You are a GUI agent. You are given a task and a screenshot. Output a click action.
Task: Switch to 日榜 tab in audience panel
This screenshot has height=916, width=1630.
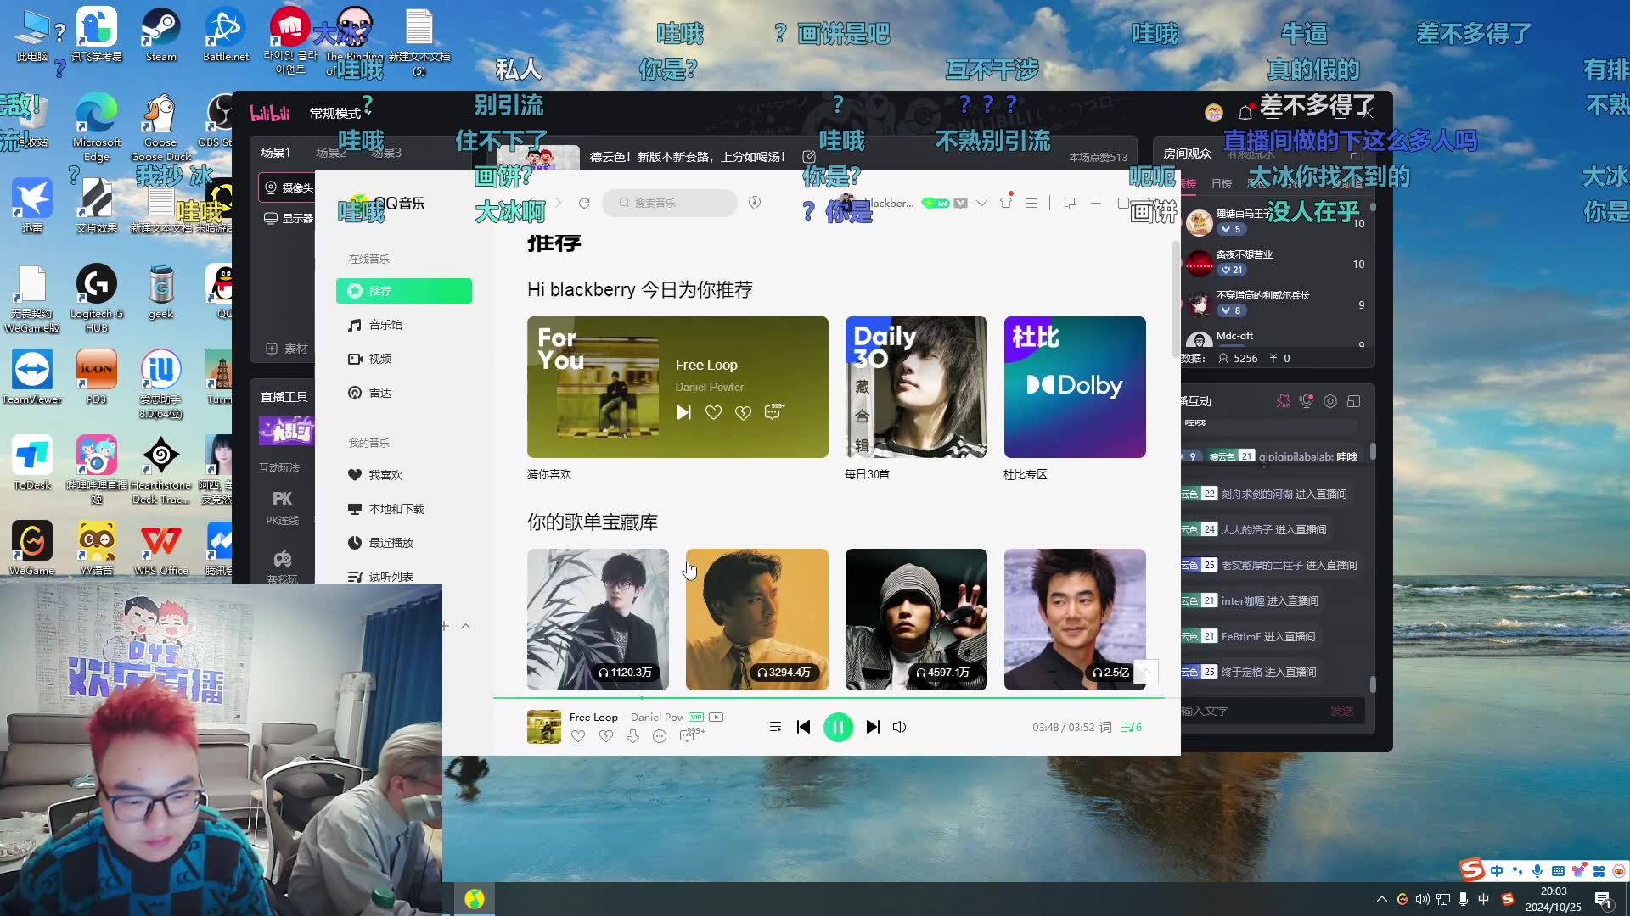click(x=1222, y=183)
